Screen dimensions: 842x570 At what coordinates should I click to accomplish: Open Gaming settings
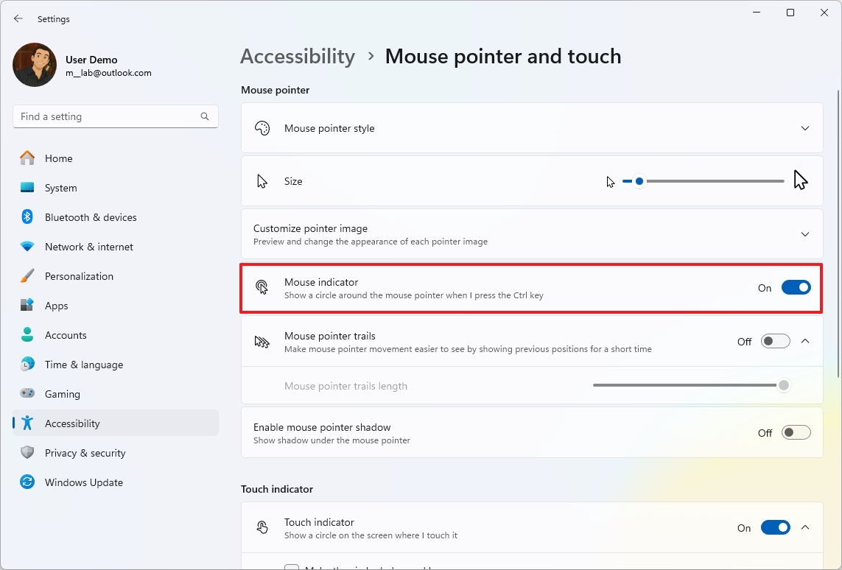coord(62,394)
